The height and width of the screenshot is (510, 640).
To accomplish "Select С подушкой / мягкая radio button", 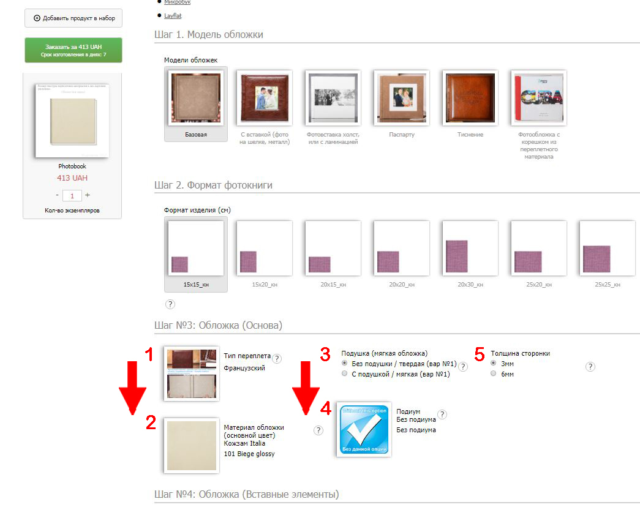I will [344, 373].
